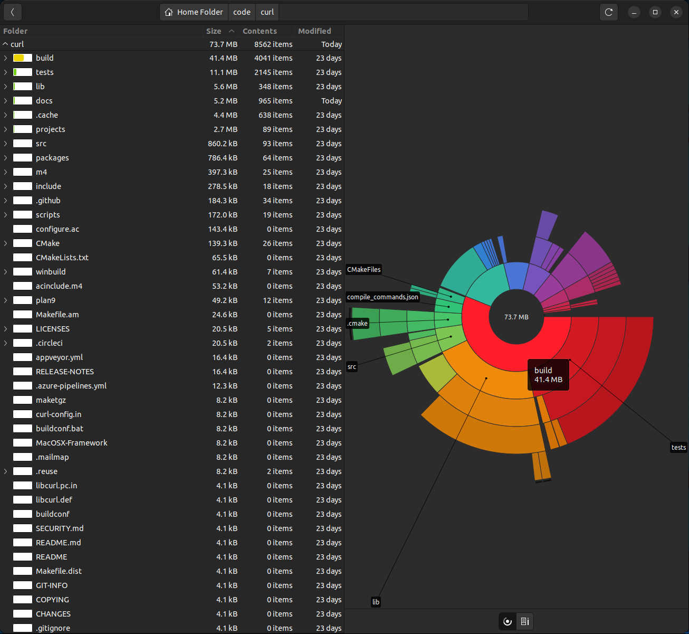
Task: Expand the .github folder
Action: pyautogui.click(x=5, y=201)
